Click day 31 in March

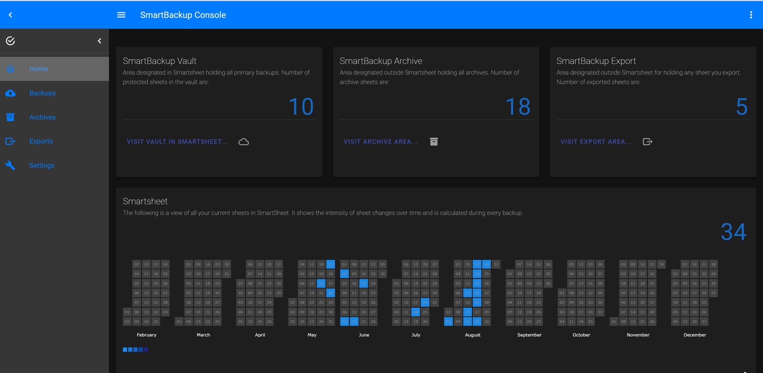(227, 274)
